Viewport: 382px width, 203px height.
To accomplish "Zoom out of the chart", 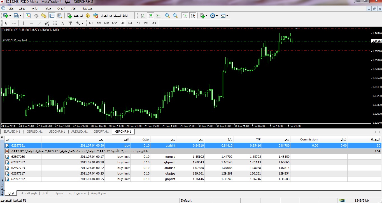I will pos(175,16).
